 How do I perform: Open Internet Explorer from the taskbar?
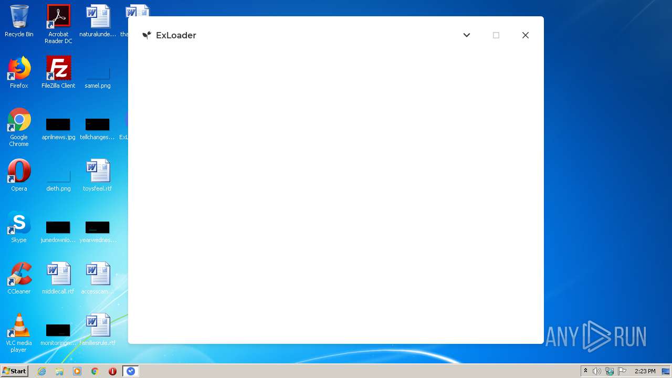[x=42, y=371]
